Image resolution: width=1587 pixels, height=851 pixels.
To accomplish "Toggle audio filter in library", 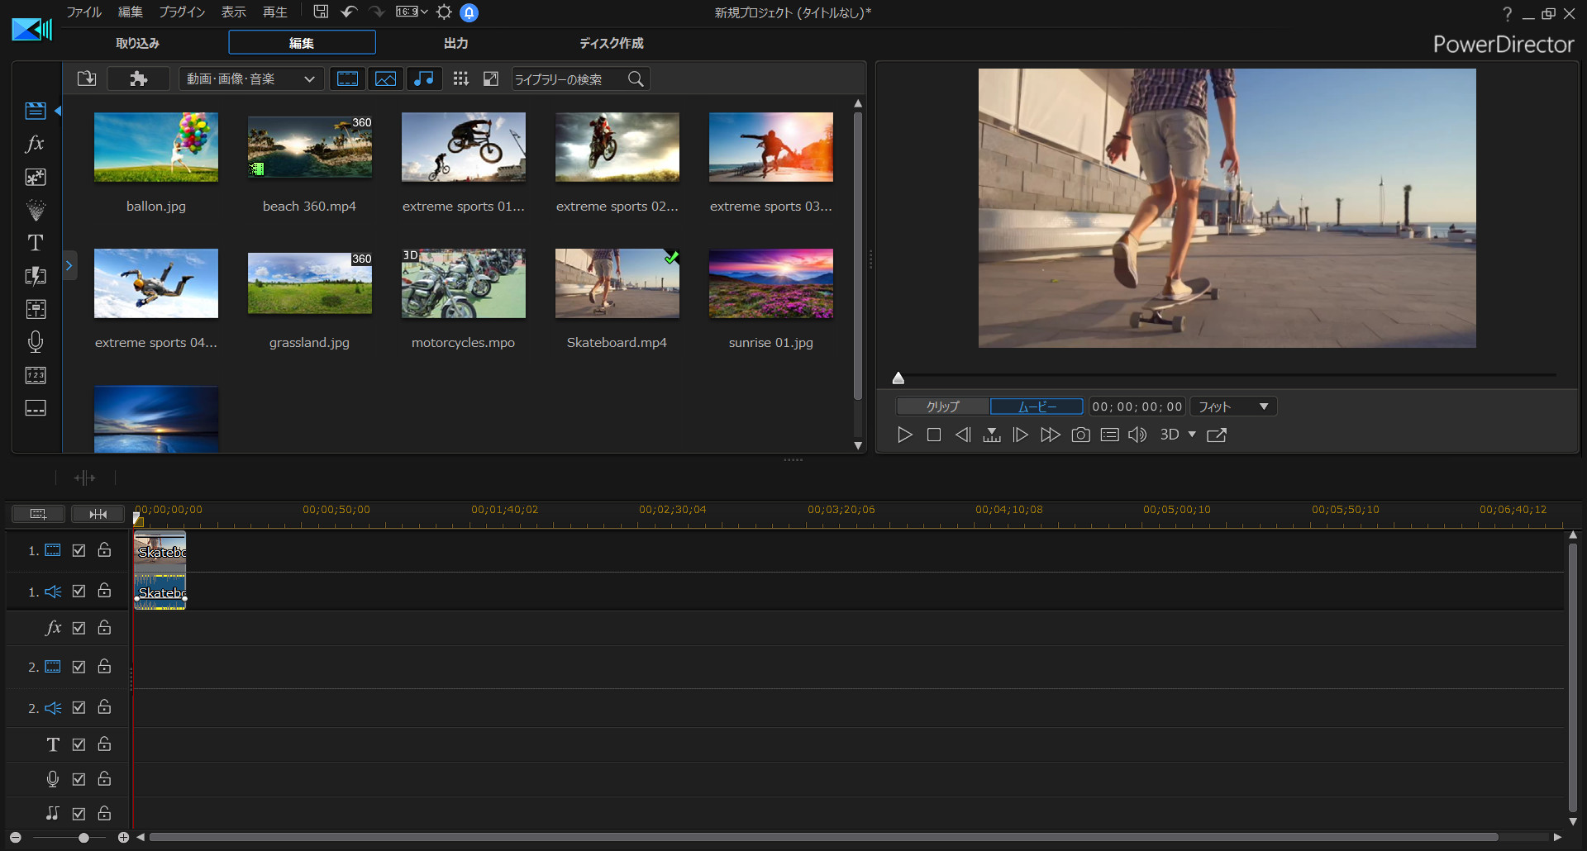I will coord(424,79).
